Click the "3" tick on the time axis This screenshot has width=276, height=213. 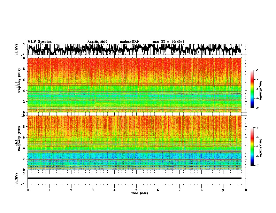[x=93, y=190]
